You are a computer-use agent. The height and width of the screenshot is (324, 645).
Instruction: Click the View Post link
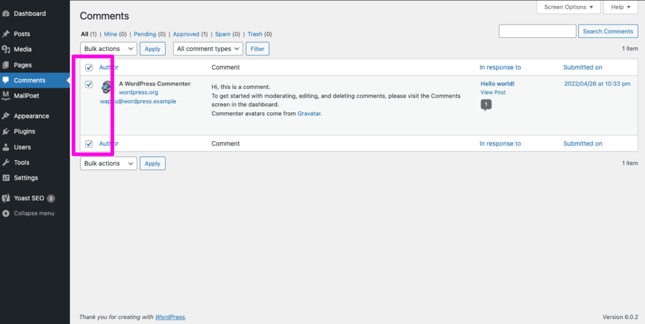click(x=493, y=93)
